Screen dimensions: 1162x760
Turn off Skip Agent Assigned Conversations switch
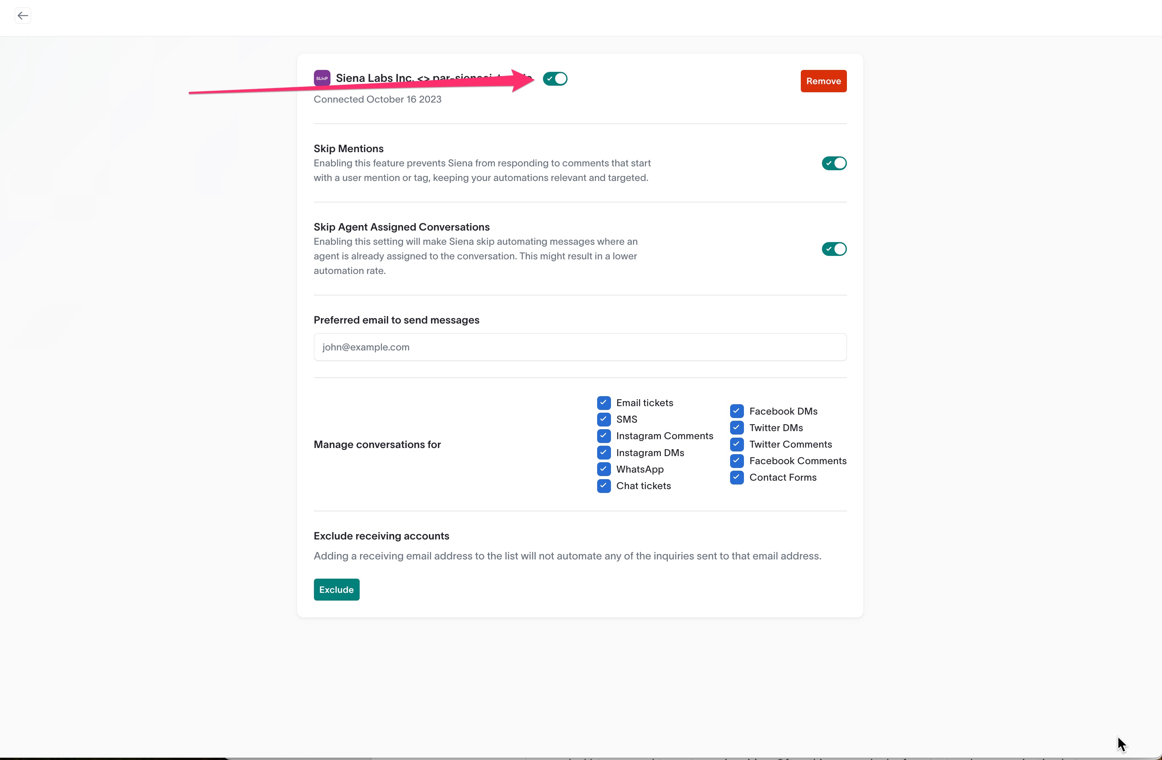(x=834, y=249)
